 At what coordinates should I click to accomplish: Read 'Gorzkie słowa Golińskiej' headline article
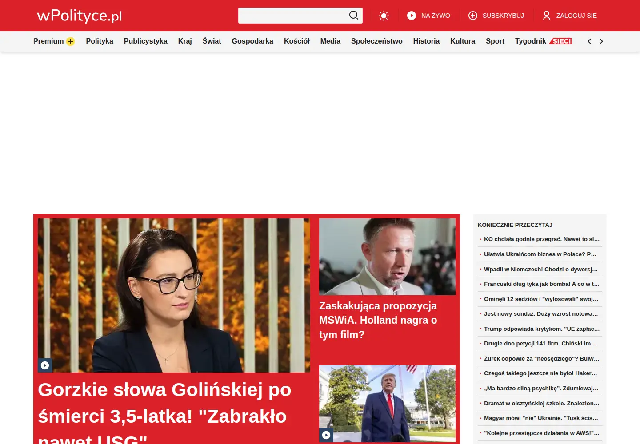(x=165, y=412)
